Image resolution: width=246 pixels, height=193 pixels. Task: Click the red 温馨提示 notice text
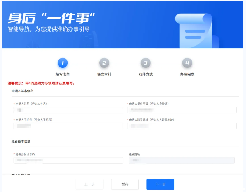pyautogui.click(x=41, y=83)
